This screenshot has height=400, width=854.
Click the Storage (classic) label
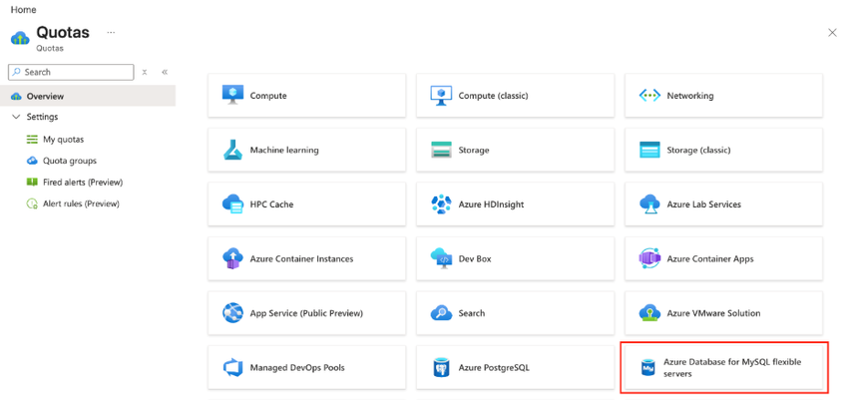coord(698,150)
